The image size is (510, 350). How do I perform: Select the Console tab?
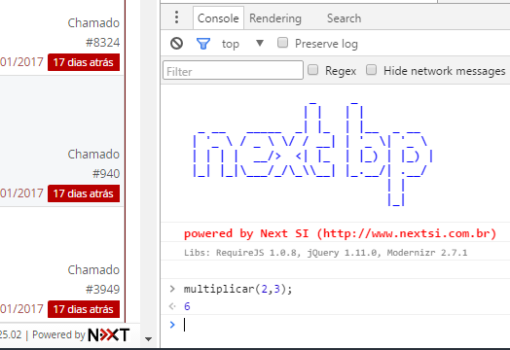(218, 18)
